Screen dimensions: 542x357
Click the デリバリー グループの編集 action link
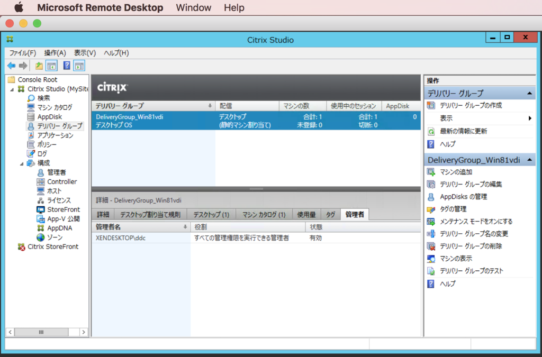click(471, 185)
